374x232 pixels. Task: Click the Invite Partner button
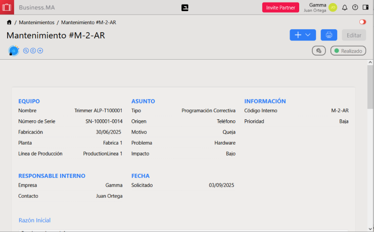[x=280, y=8]
